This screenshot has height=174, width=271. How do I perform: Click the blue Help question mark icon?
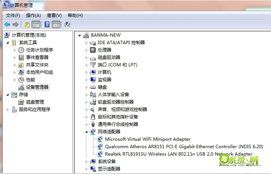coord(47,25)
